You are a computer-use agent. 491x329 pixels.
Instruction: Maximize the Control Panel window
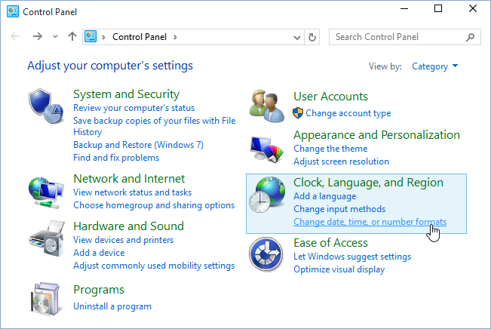click(438, 9)
